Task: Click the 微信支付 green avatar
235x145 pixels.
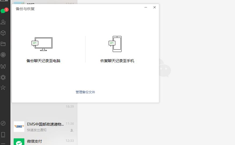Action: 19,142
